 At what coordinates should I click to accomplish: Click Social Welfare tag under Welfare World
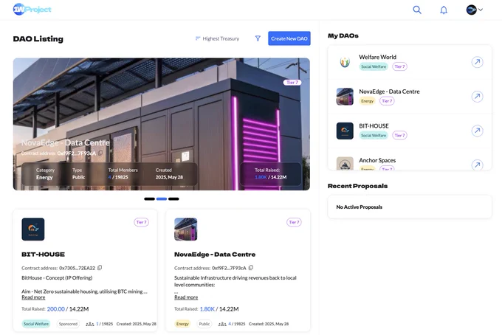(374, 66)
